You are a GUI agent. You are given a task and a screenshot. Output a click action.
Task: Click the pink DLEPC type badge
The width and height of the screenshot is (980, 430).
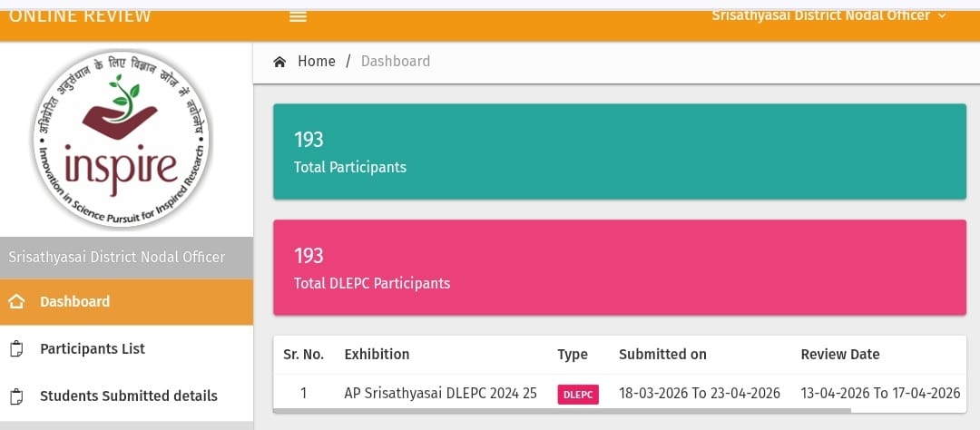click(577, 395)
